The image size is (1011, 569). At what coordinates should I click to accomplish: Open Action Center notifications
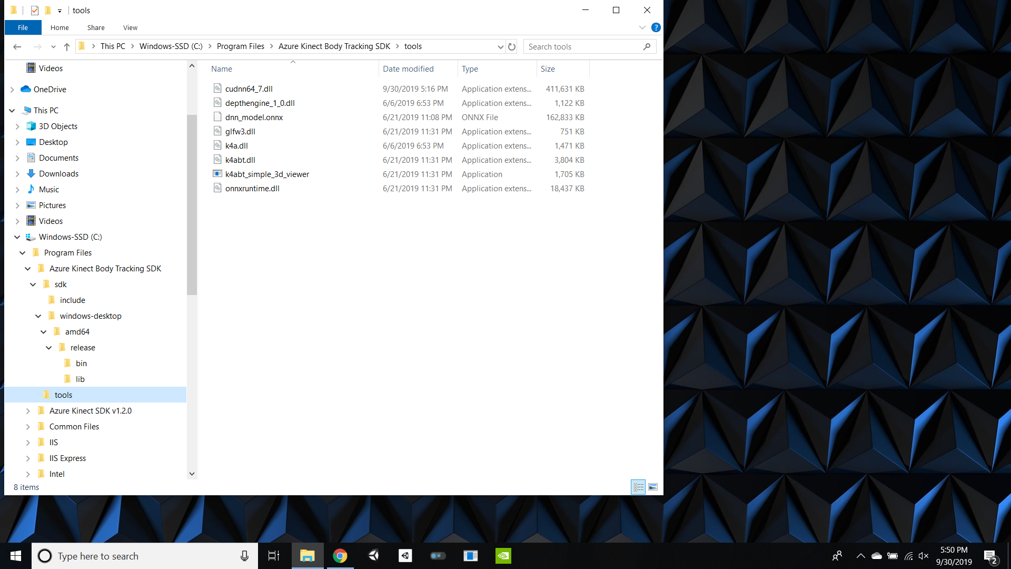[990, 556]
